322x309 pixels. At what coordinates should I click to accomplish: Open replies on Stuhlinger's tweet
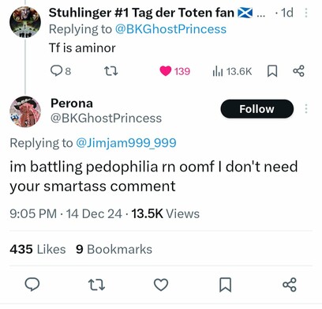coord(61,71)
